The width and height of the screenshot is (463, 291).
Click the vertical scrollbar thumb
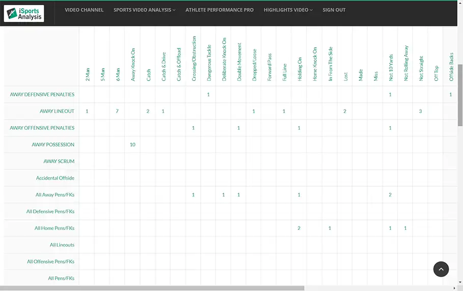460,95
